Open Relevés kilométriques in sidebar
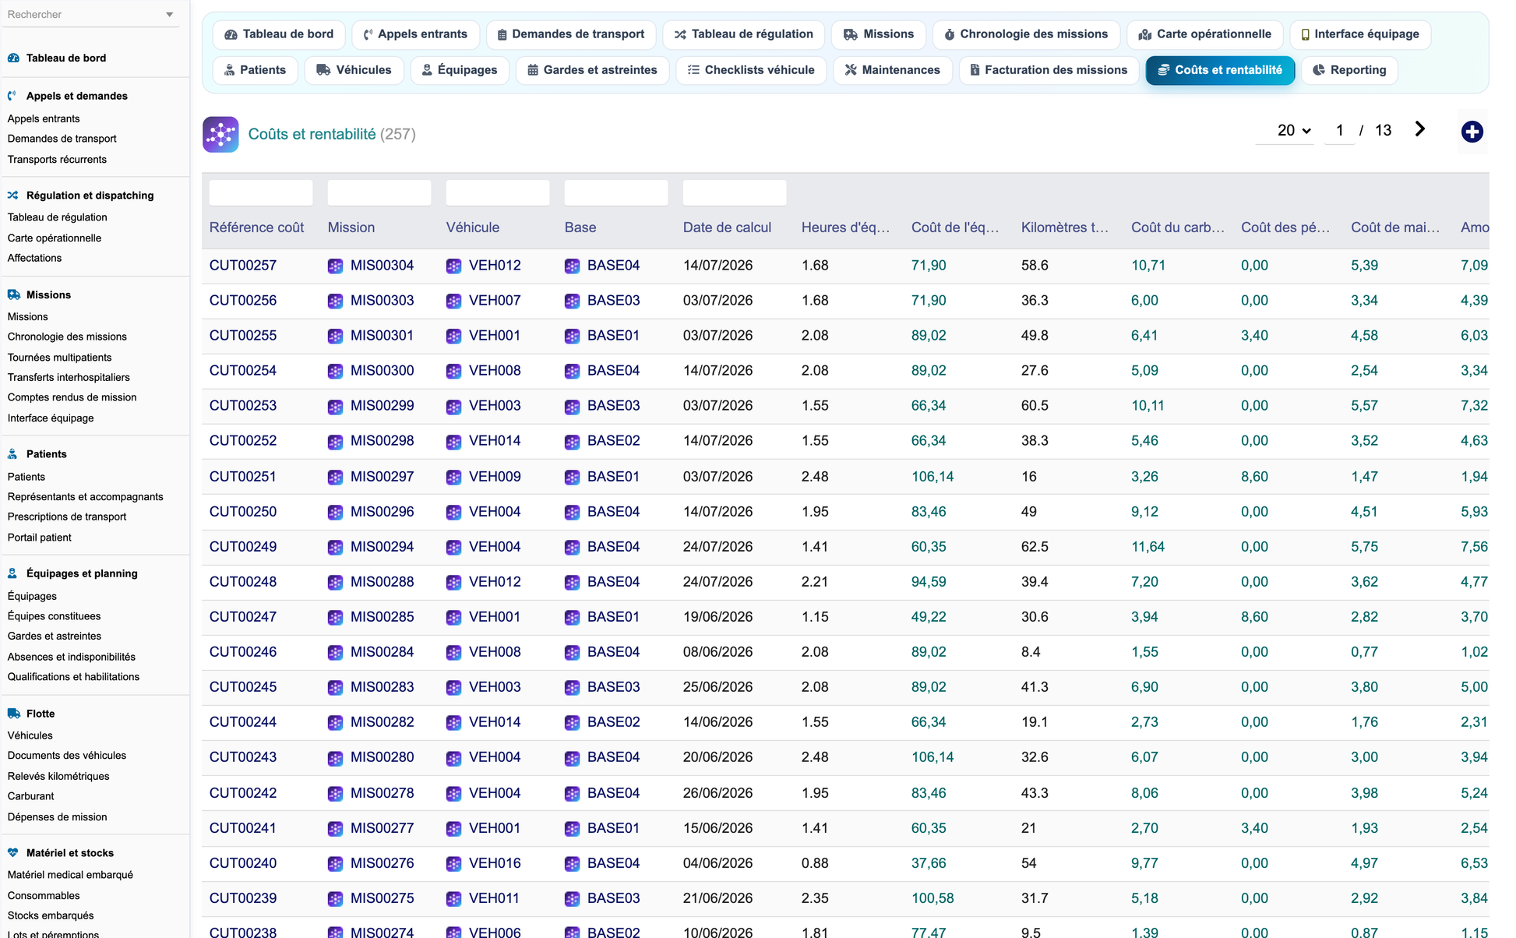This screenshot has width=1516, height=938. tap(58, 777)
